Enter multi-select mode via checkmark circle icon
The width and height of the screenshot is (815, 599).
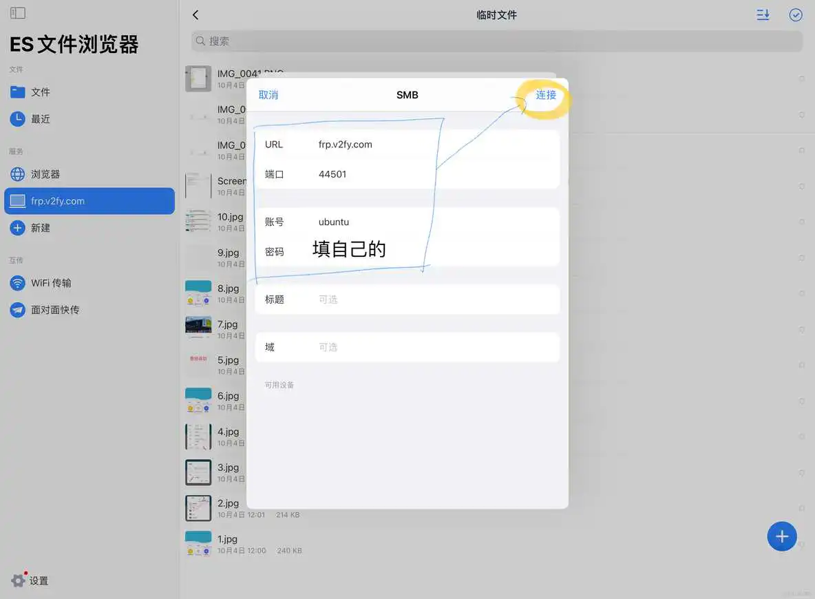(x=796, y=14)
